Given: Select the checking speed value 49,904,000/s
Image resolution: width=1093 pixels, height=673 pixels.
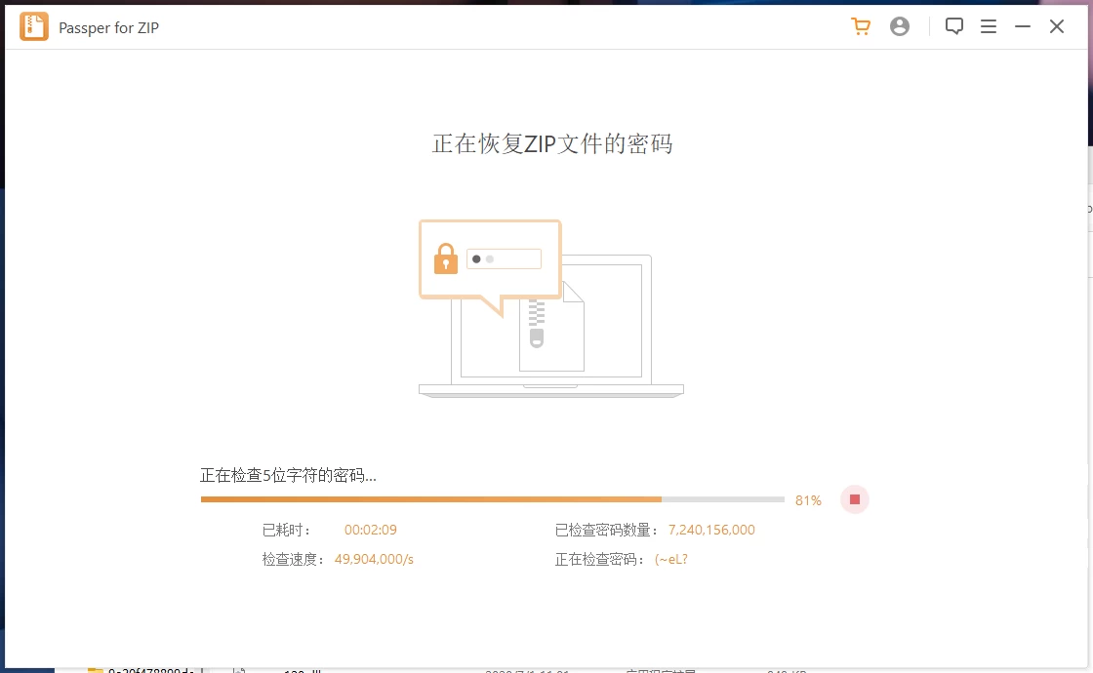Looking at the screenshot, I should click(x=374, y=559).
